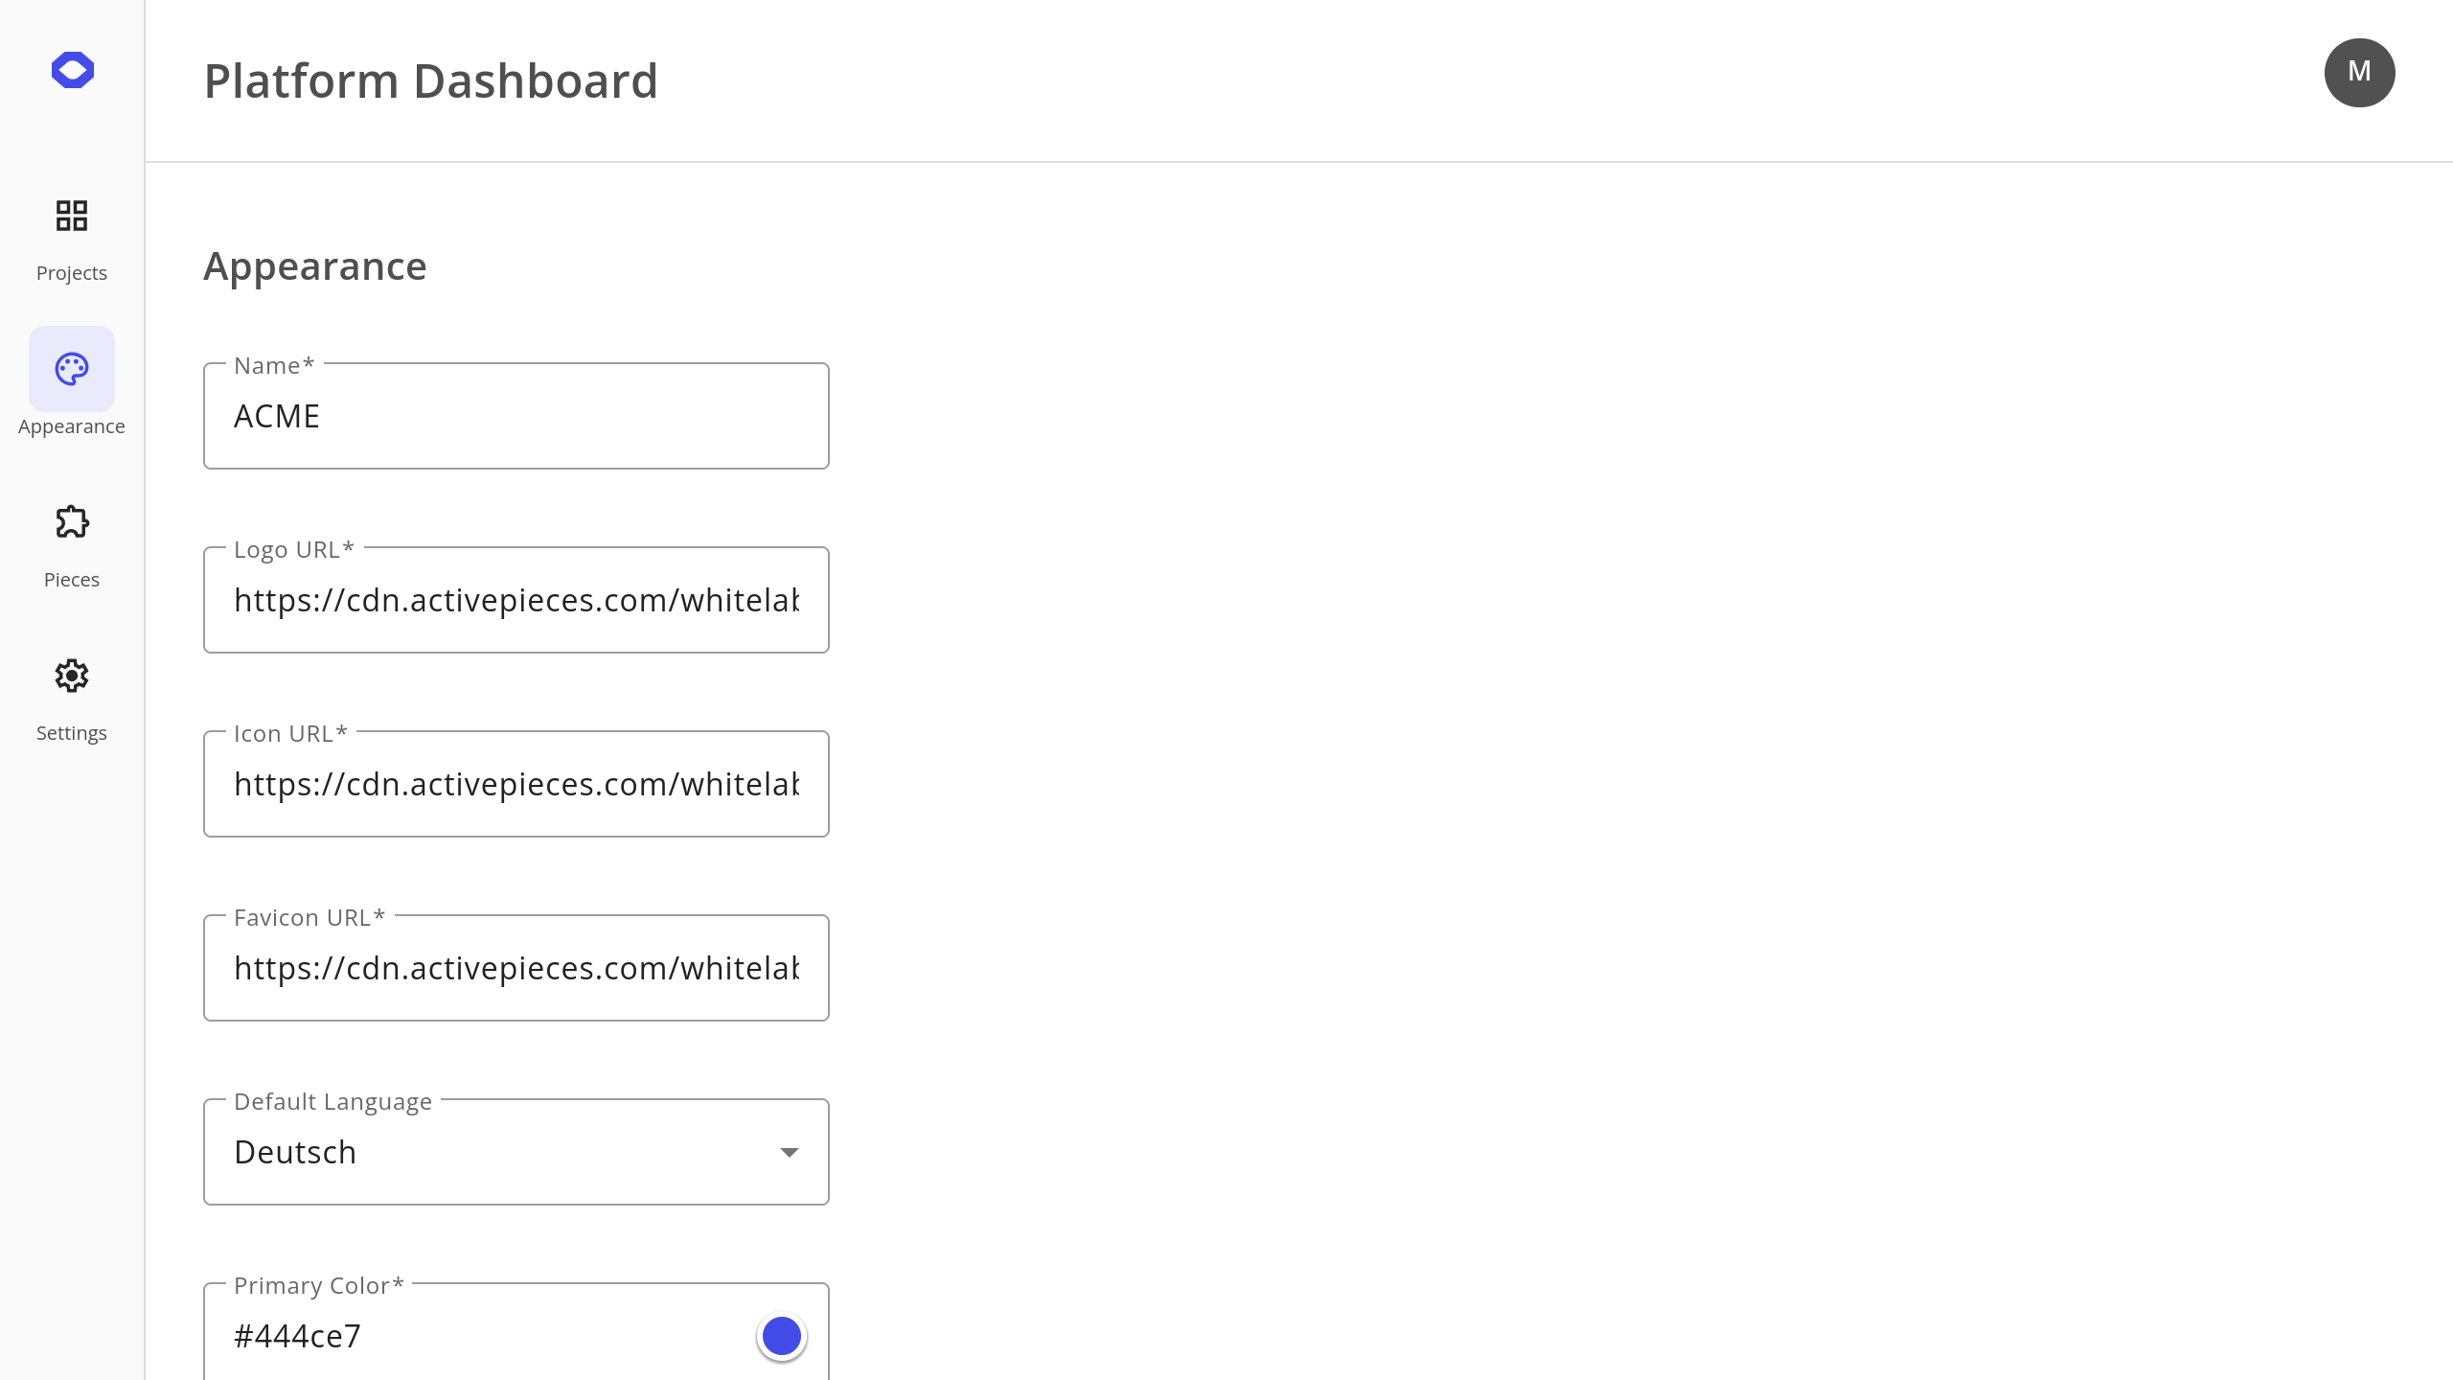Click the Appearance text label in the sidebar
2453x1380 pixels.
coord(72,426)
